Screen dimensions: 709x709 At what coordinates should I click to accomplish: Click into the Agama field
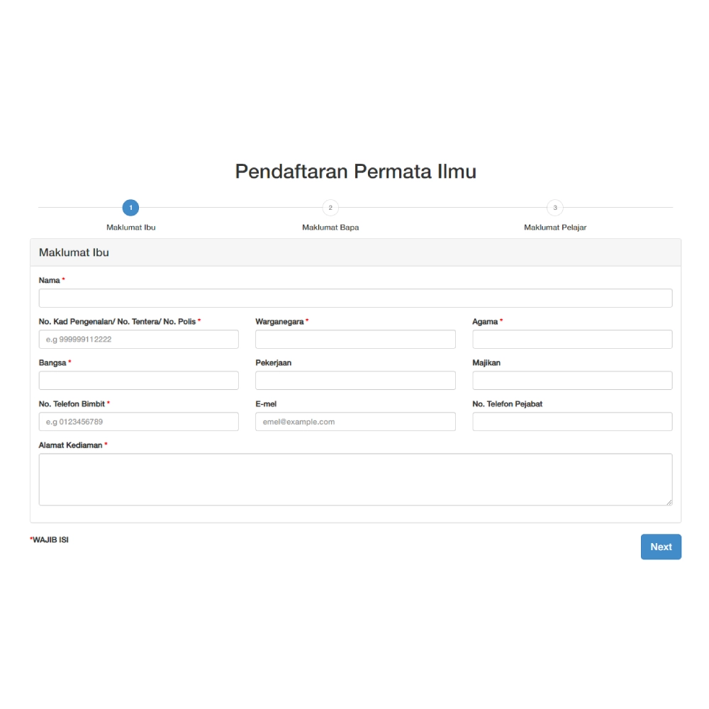572,339
